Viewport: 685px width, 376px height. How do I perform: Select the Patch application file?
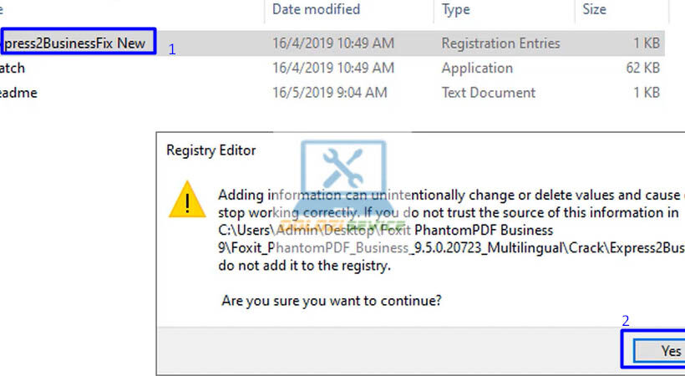pyautogui.click(x=13, y=68)
